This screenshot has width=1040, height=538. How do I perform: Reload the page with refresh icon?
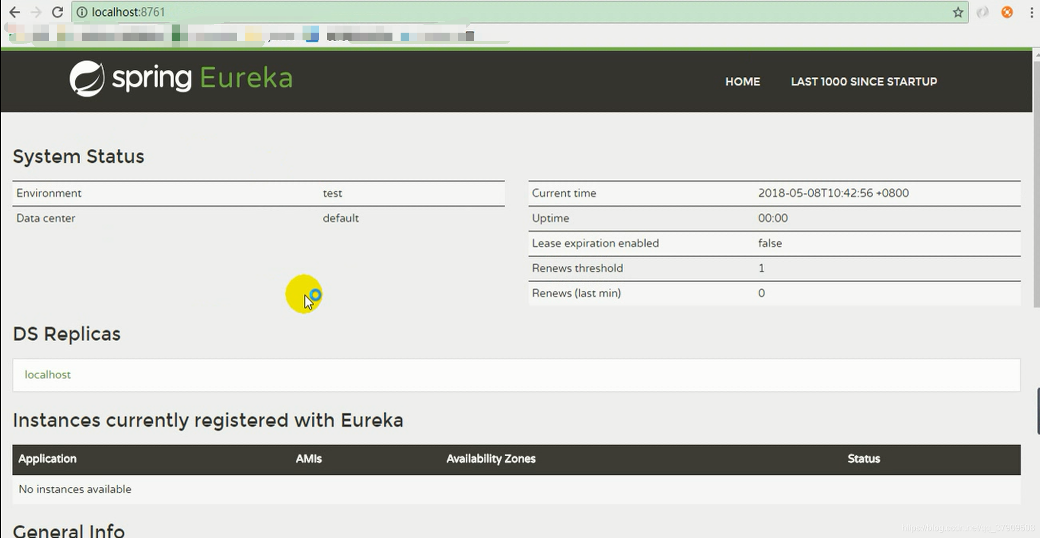pyautogui.click(x=57, y=12)
